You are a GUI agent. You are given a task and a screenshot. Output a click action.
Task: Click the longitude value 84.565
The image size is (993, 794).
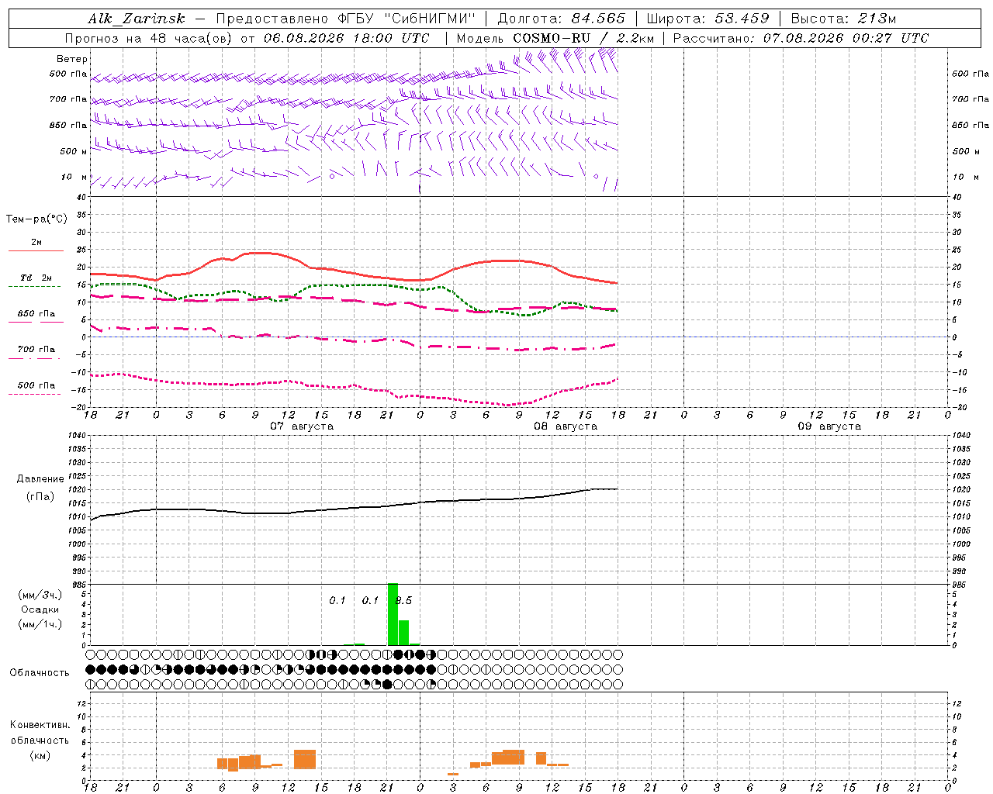(598, 19)
